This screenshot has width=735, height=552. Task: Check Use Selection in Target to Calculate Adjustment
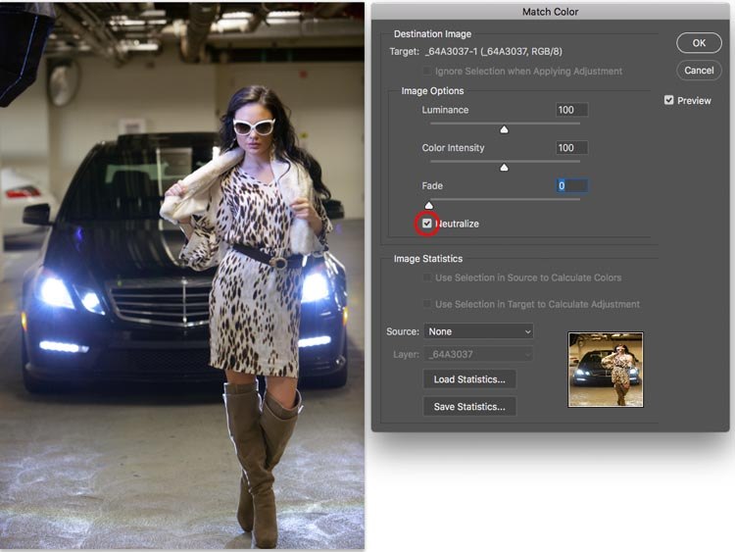click(427, 304)
